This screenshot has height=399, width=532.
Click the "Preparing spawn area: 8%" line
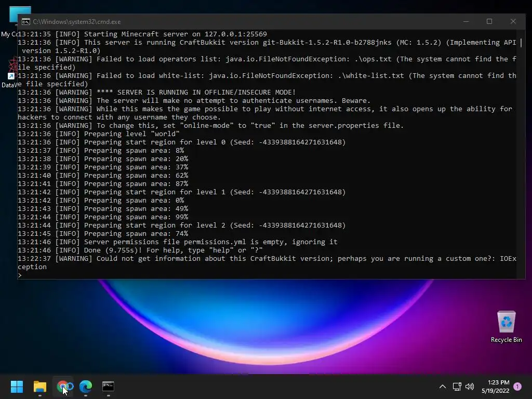click(x=101, y=151)
